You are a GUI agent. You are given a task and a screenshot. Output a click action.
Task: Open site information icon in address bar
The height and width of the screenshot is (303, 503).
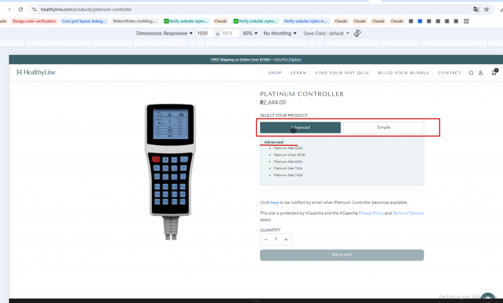[x=34, y=9]
